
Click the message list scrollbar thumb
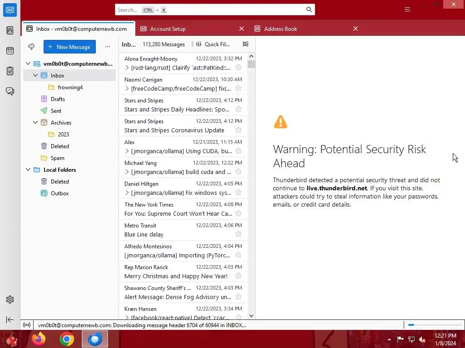coord(251,64)
